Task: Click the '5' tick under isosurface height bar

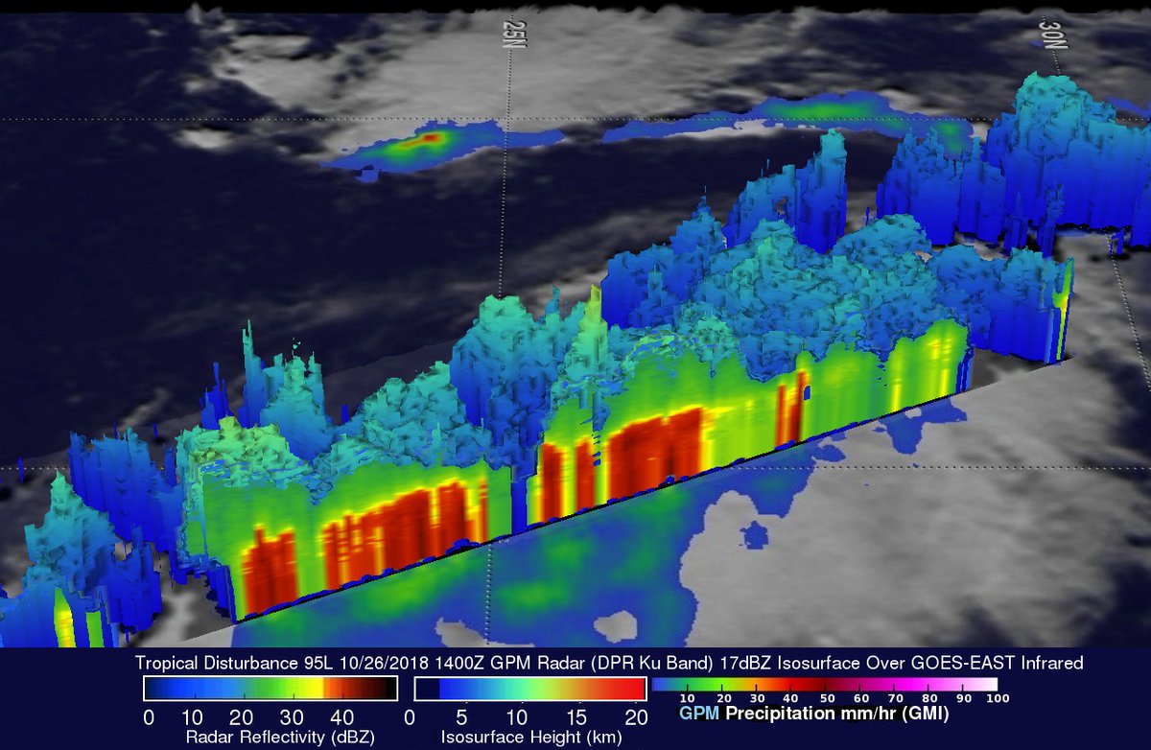Action: pyautogui.click(x=463, y=716)
